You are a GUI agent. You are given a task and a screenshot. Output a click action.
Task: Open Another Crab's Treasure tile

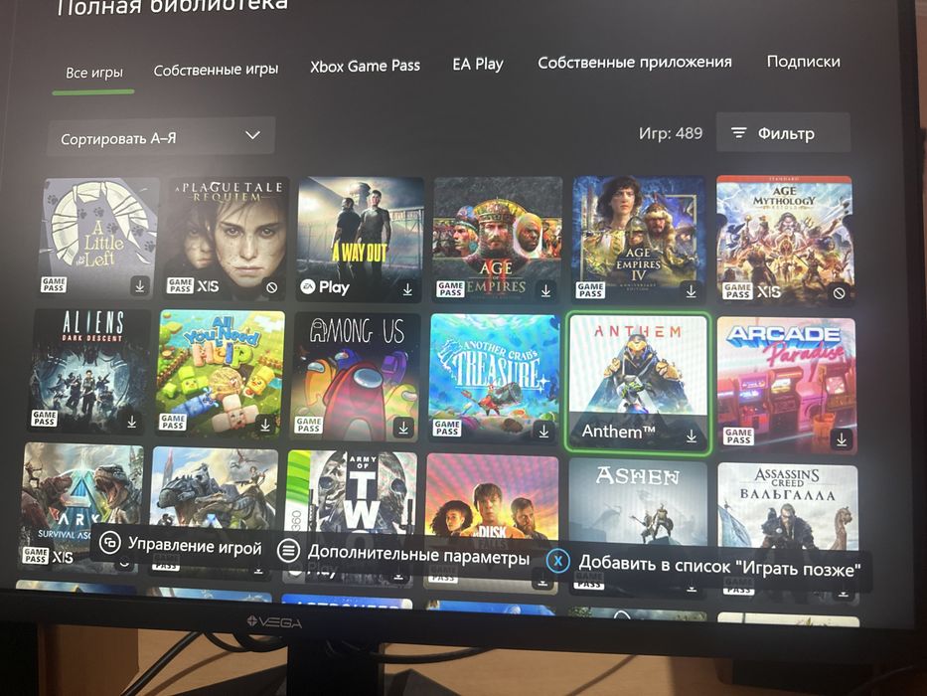coord(493,379)
